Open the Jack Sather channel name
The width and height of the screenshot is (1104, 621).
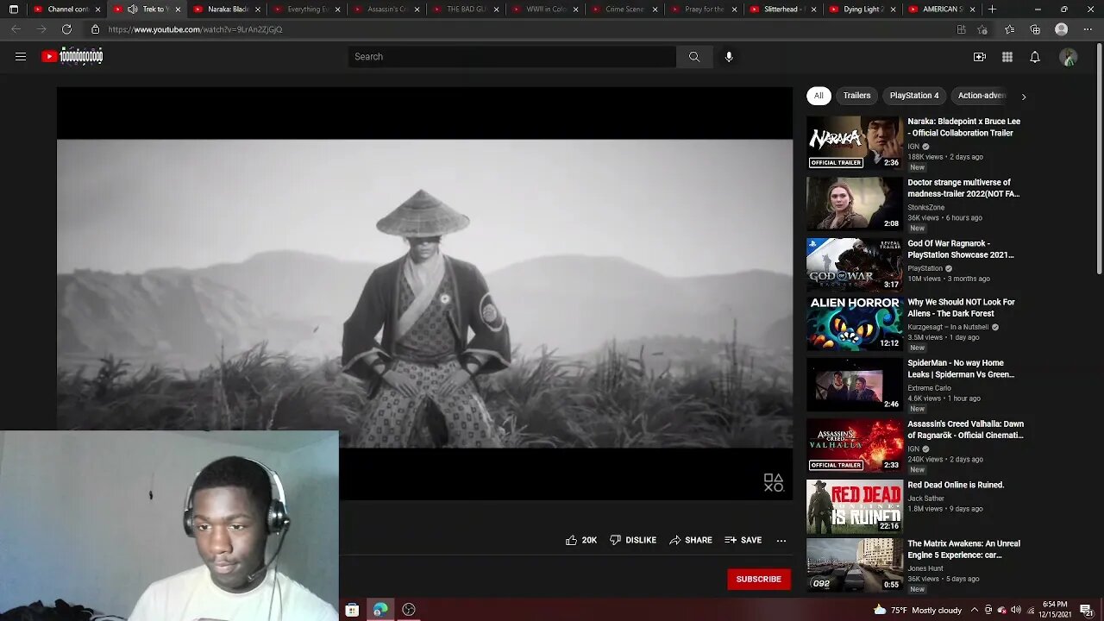tap(925, 499)
